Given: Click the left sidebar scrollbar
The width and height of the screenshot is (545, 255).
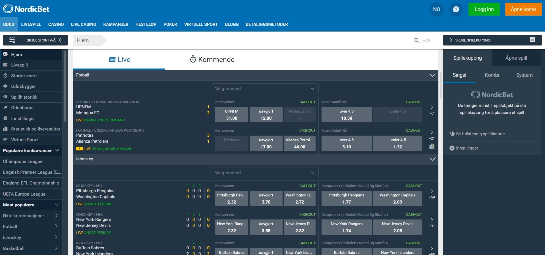Looking at the screenshot, I should [x=65, y=86].
